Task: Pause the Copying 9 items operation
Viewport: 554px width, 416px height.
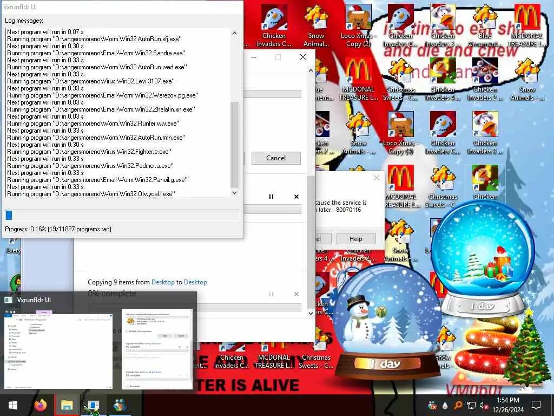Action: pyautogui.click(x=272, y=294)
